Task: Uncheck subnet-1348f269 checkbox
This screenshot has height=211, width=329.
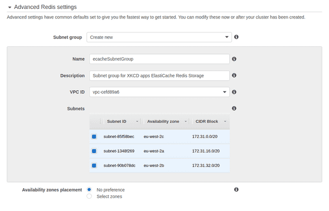Action: point(94,151)
